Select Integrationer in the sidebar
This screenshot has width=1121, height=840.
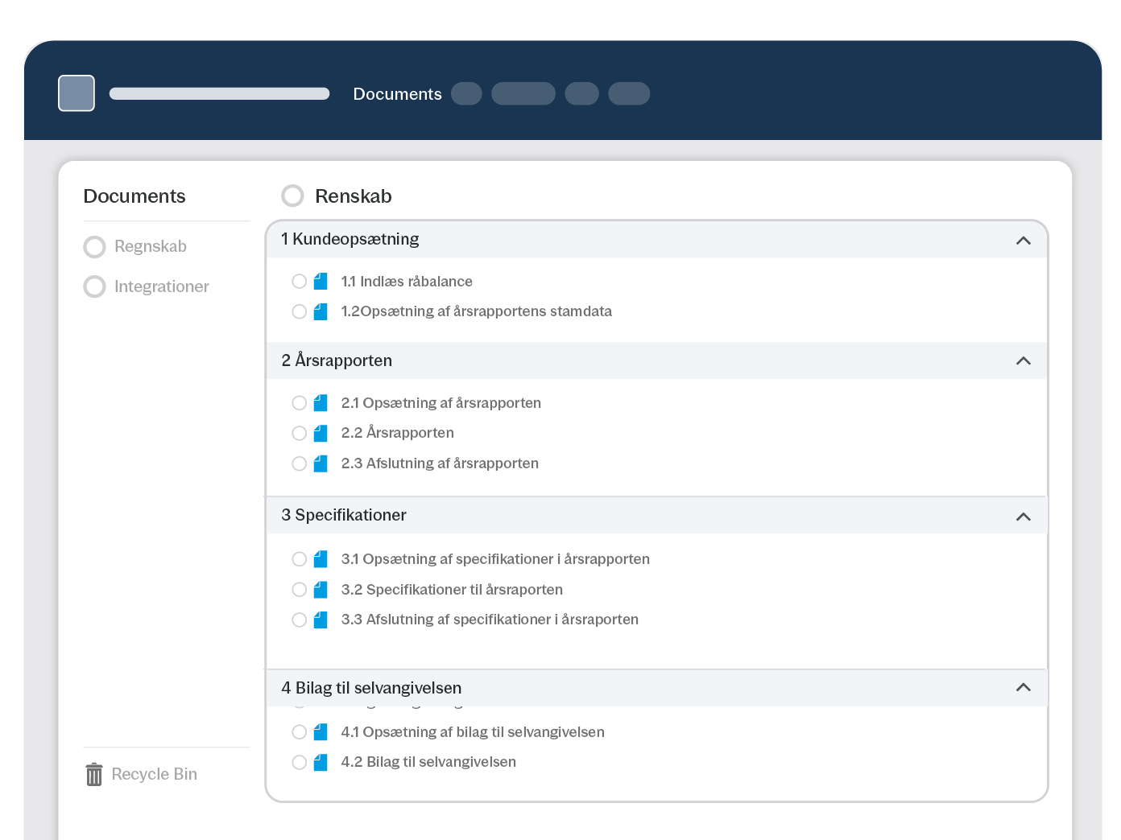161,286
